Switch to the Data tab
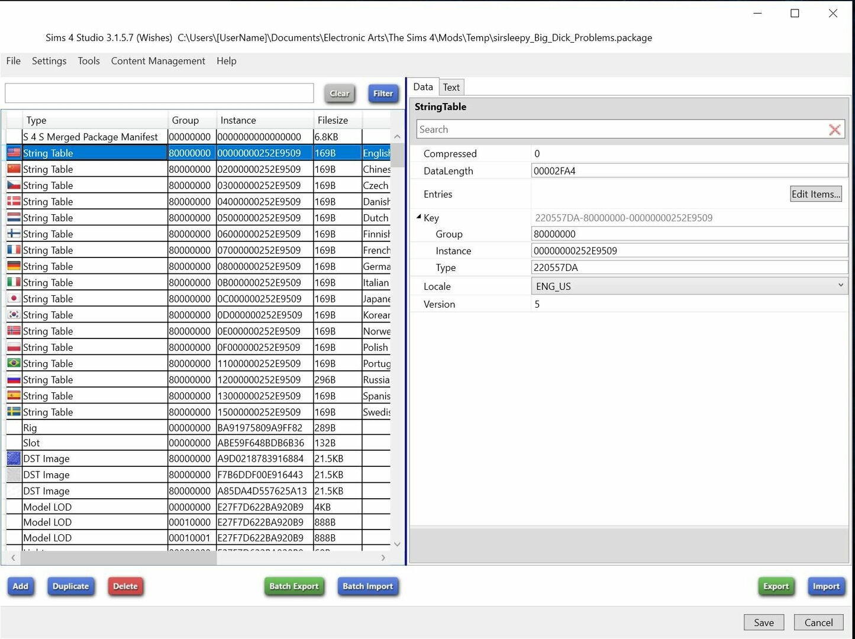The image size is (855, 639). (423, 87)
